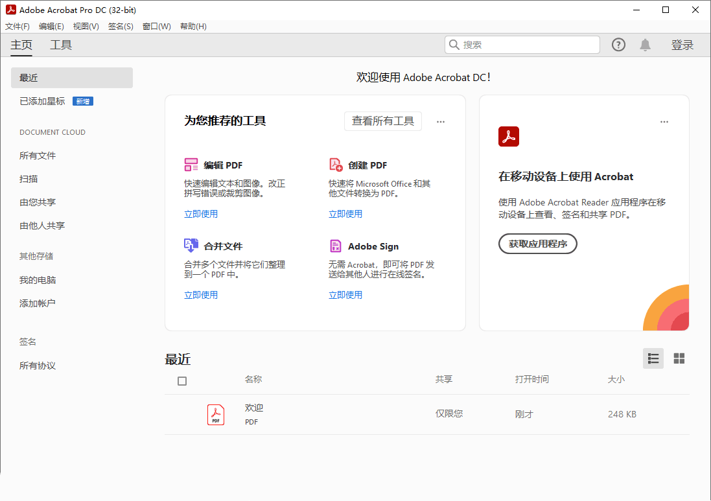The image size is (711, 501).
Task: Open the recommended tools ellipsis menu
Action: click(x=441, y=121)
